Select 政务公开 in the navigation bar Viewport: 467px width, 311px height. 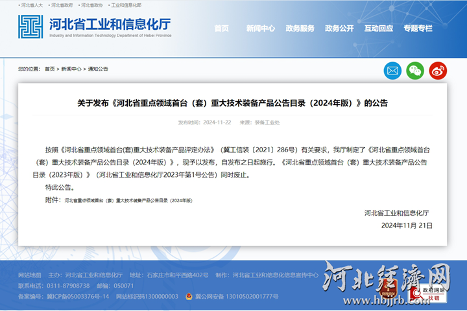pyautogui.click(x=339, y=29)
